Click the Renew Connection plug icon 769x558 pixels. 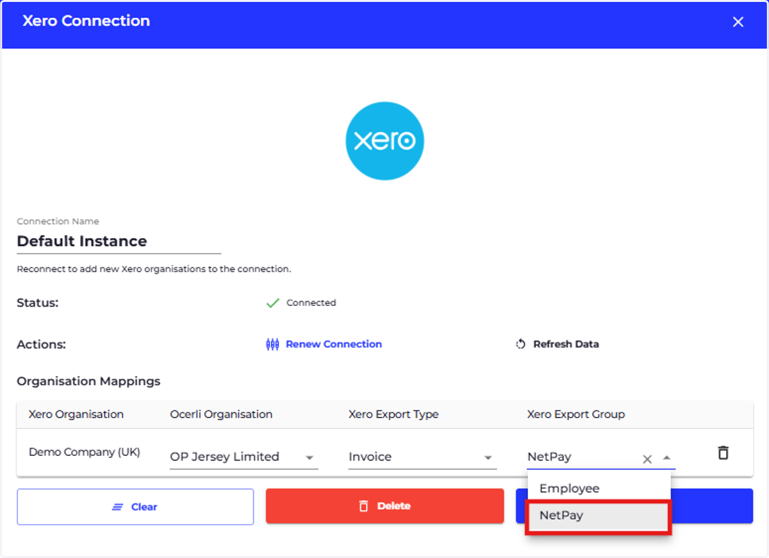click(x=272, y=344)
